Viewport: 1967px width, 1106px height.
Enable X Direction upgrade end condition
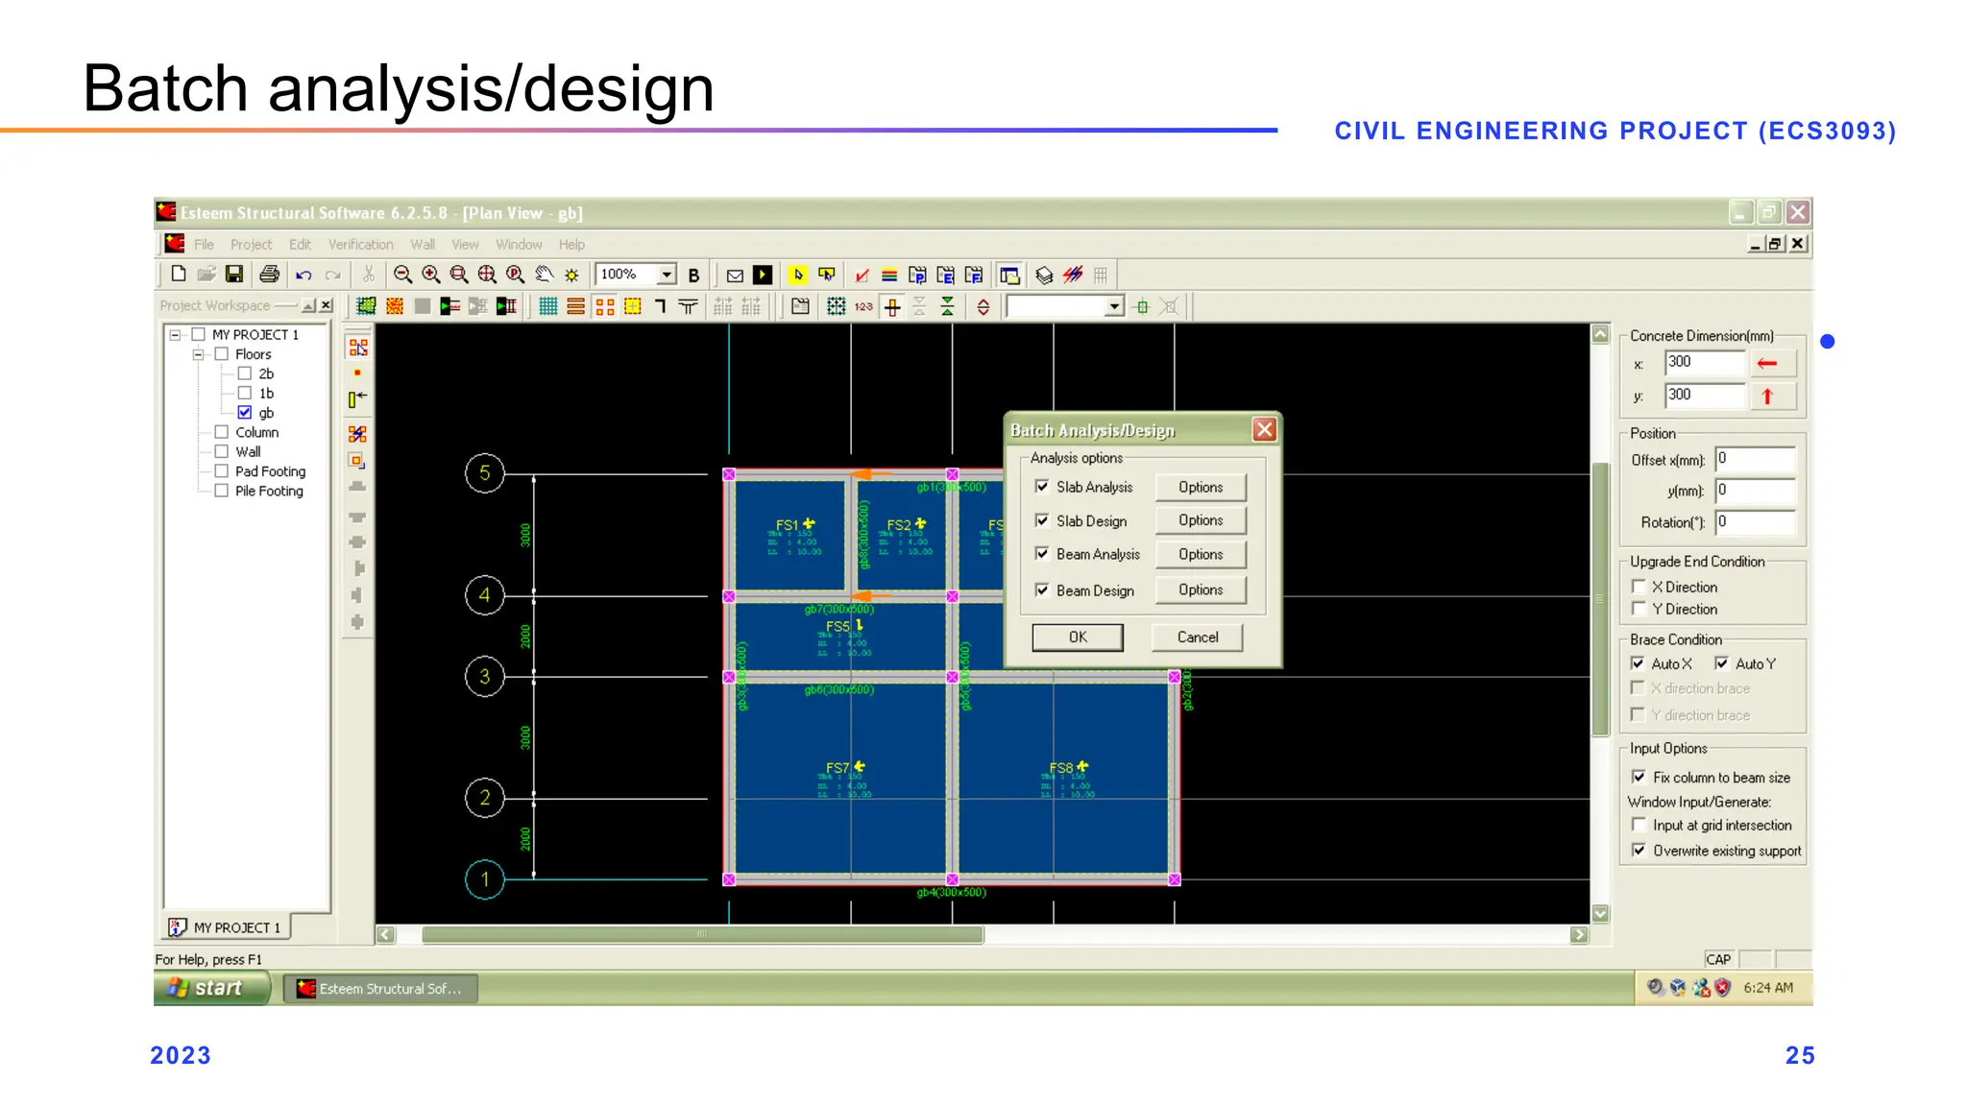[1639, 587]
